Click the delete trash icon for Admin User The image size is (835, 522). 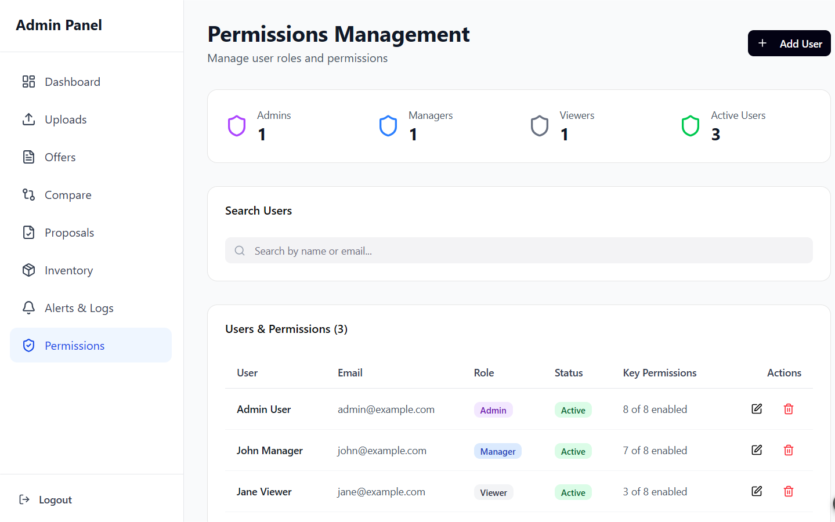coord(788,409)
